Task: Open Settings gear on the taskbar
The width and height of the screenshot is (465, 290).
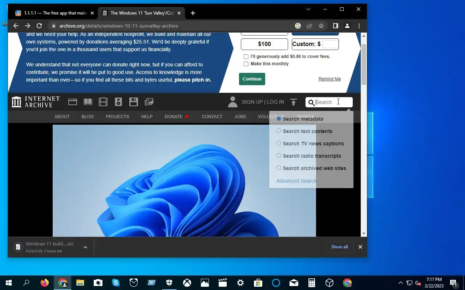Action: point(240,283)
